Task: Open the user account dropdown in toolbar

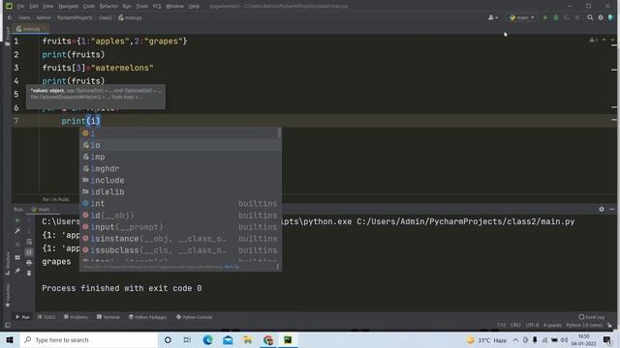Action: coord(493,17)
